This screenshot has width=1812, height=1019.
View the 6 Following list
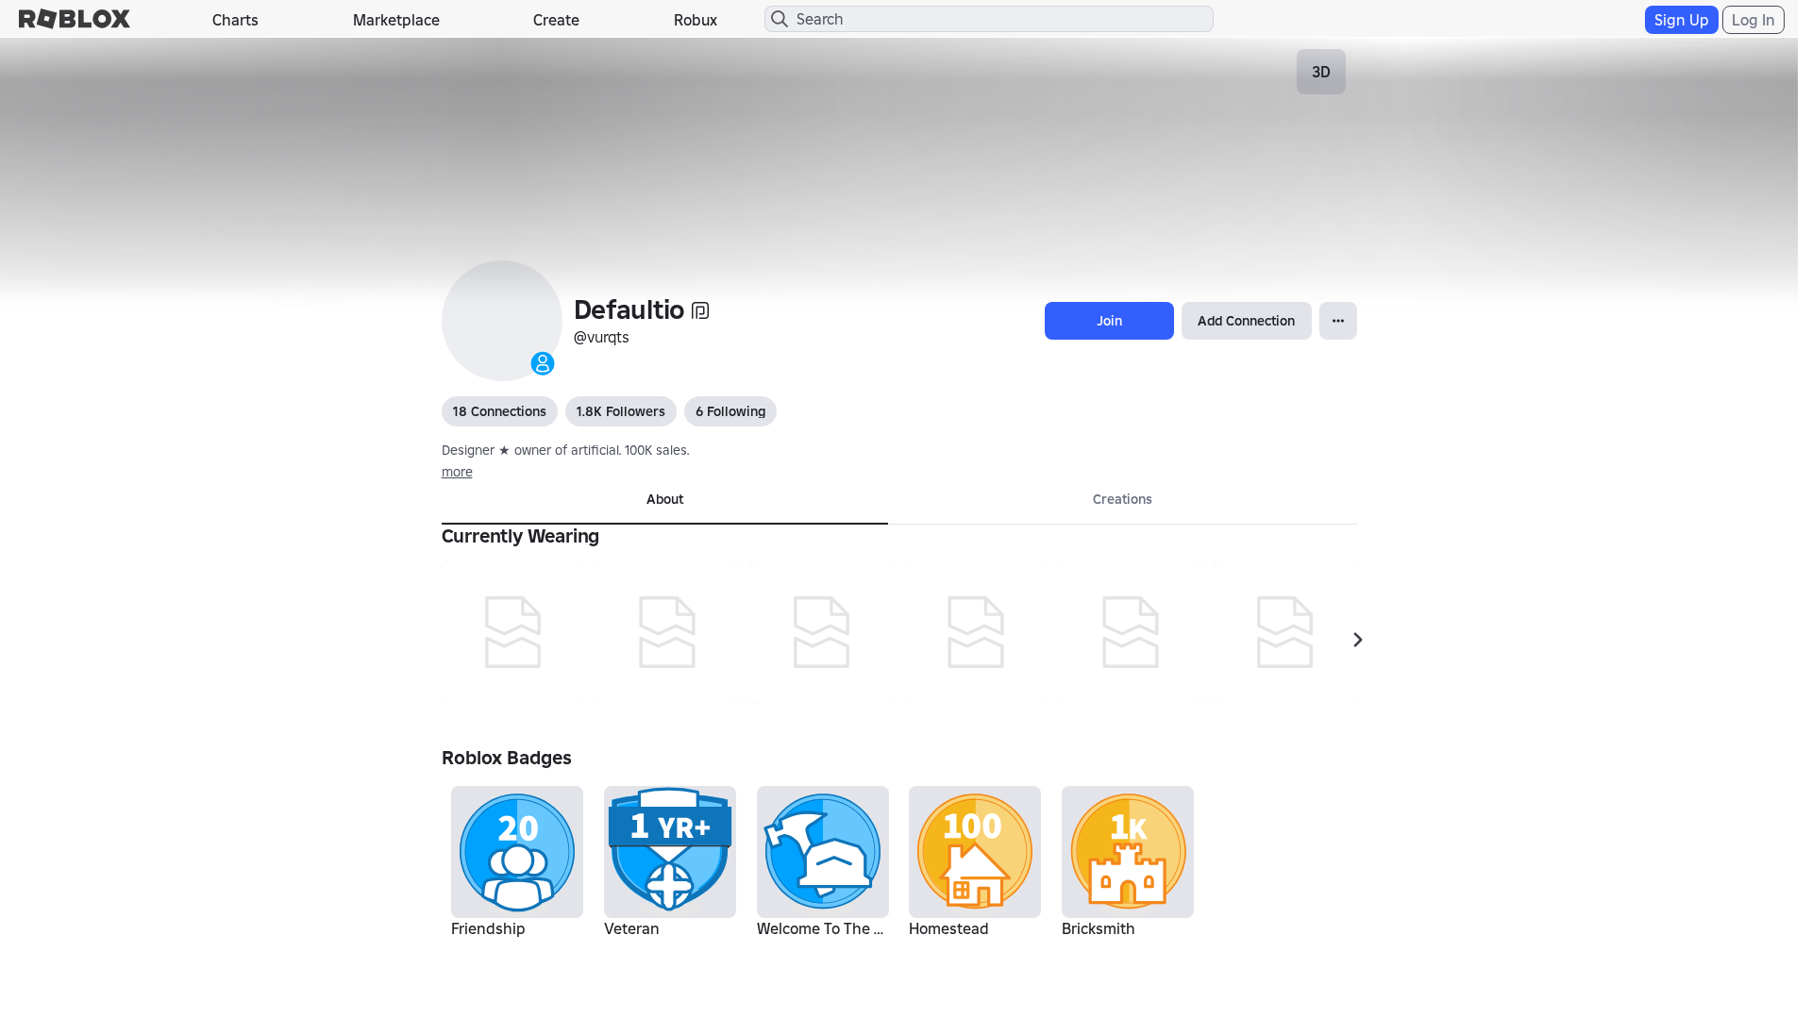730,411
